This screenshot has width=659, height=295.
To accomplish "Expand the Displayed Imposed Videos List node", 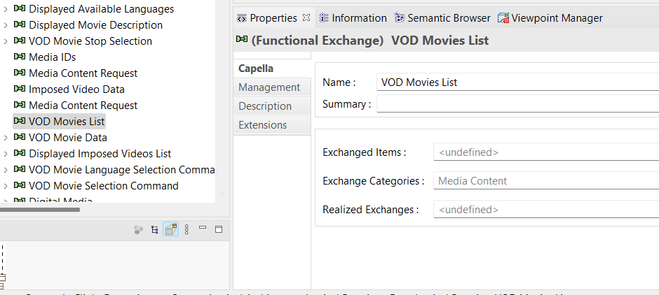I will [6, 154].
